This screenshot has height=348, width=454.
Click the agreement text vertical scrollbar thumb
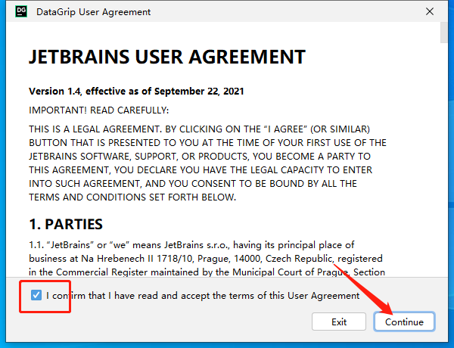[x=444, y=33]
